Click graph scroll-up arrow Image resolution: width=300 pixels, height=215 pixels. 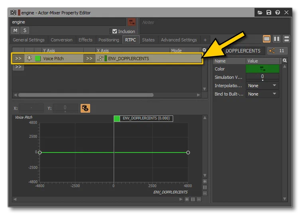click(205, 117)
